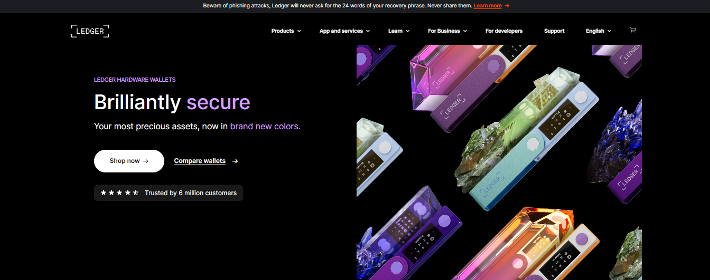Click the brand new colors text

[265, 127]
